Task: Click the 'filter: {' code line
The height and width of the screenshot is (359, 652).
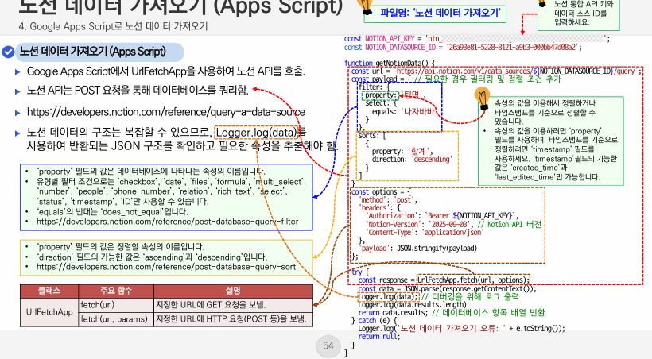Action: [x=374, y=87]
